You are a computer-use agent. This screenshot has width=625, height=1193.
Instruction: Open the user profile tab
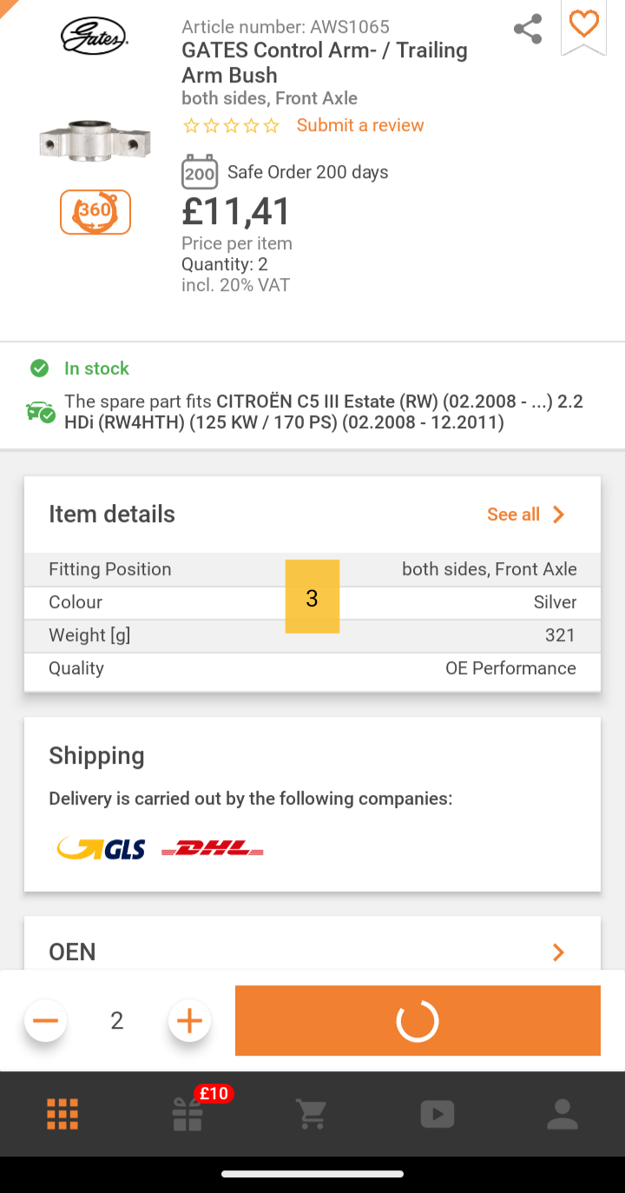click(x=562, y=1114)
